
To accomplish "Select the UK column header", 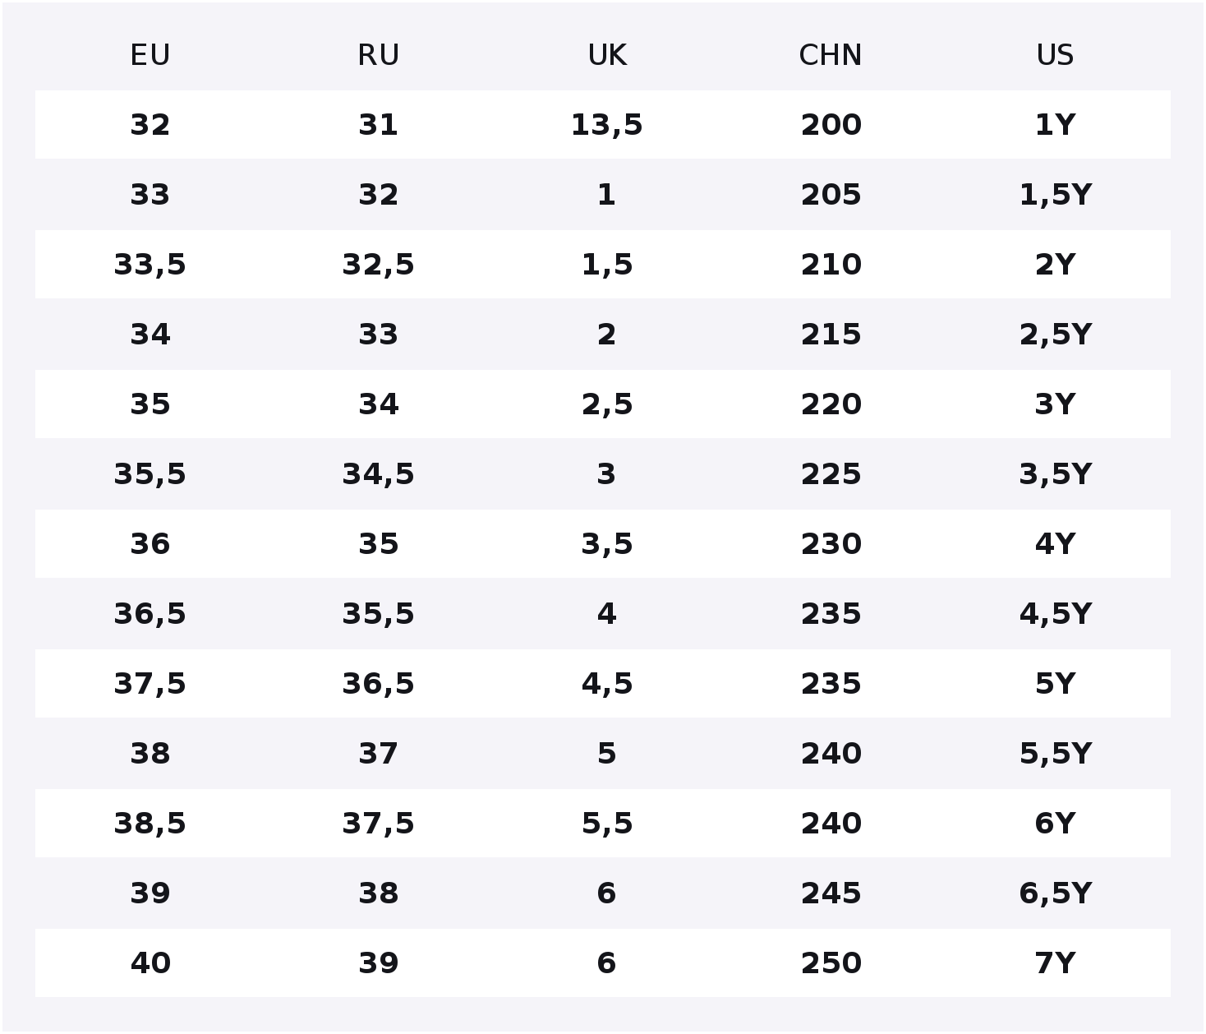I will click(x=607, y=56).
